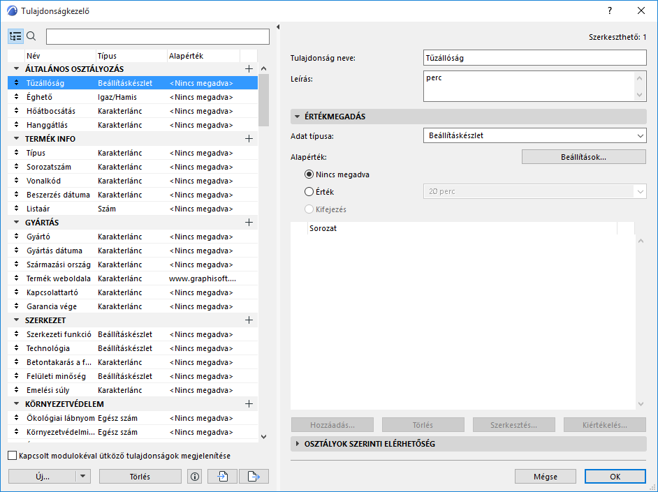
Task: Select the Nincs megadva radio button
Action: tap(309, 174)
